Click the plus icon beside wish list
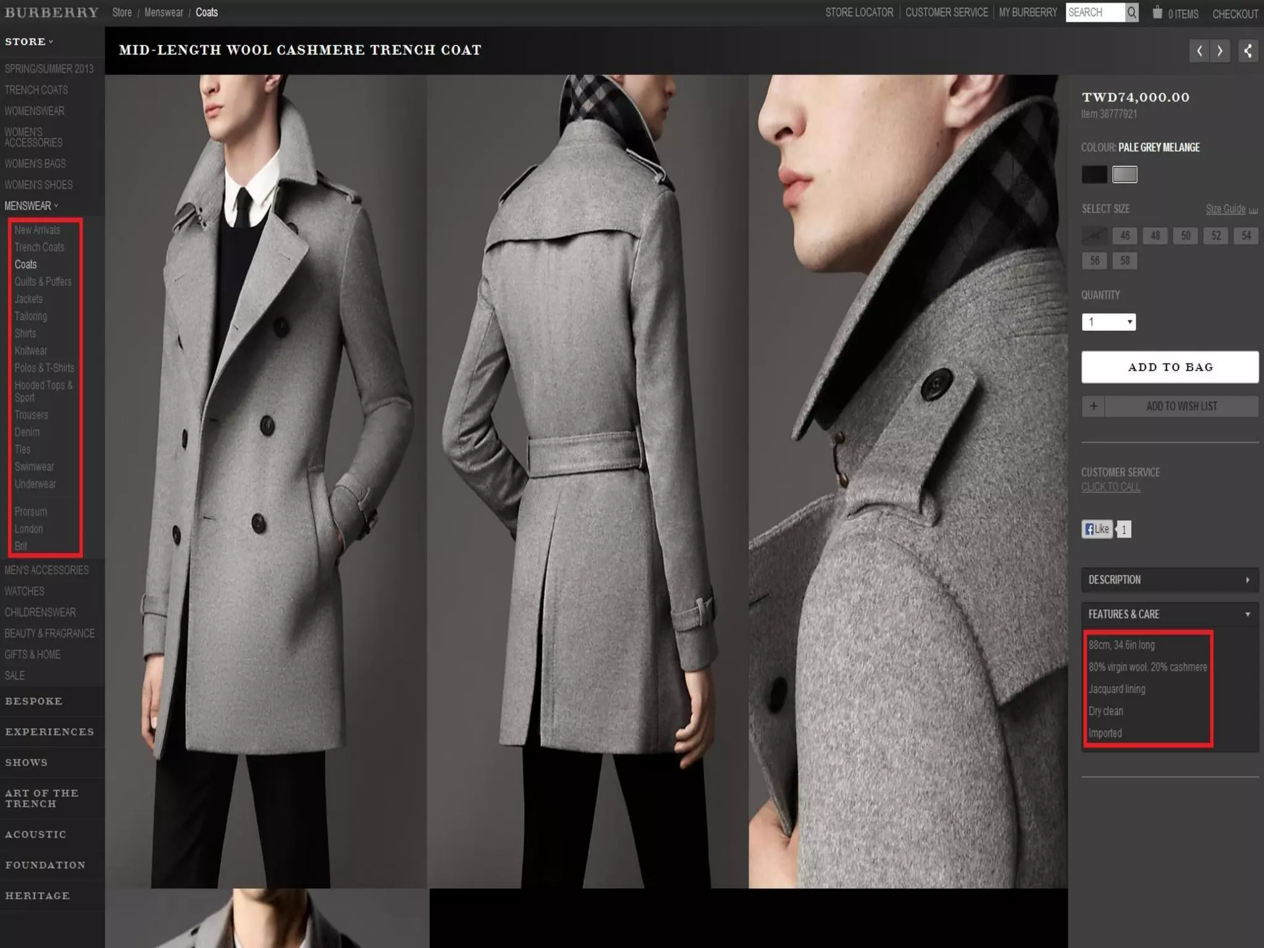 pos(1093,406)
